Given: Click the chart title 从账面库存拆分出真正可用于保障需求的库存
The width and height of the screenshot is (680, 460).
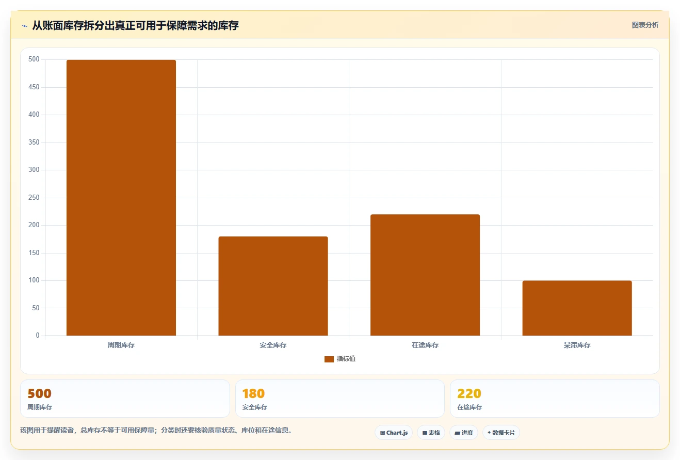Looking at the screenshot, I should 135,25.
